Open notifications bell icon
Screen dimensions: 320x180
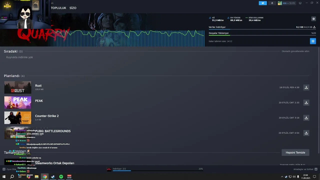click(272, 3)
